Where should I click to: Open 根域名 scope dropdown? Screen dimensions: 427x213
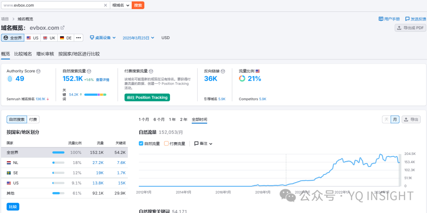tap(121, 5)
